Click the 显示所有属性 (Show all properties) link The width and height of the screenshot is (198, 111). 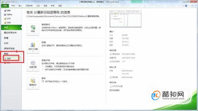click(114, 90)
